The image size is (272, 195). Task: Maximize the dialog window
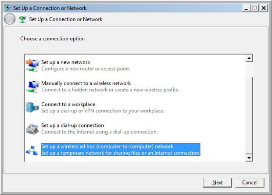[x=255, y=8]
